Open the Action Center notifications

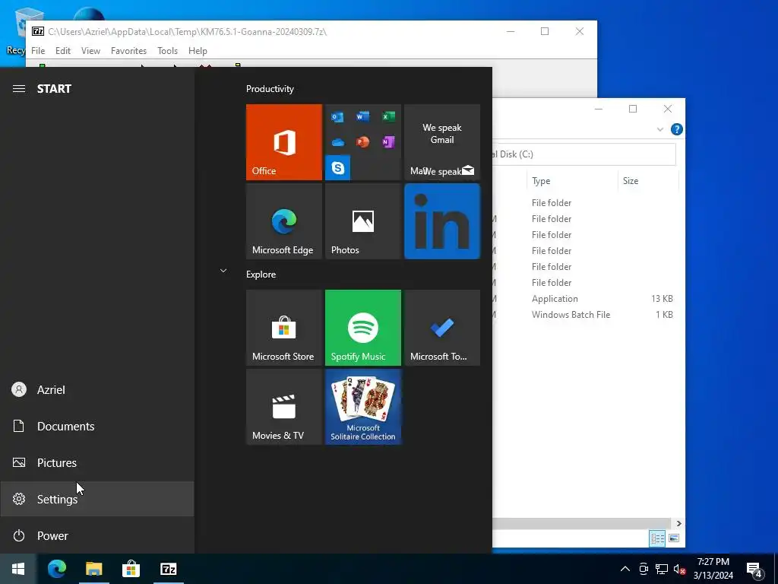coord(754,569)
